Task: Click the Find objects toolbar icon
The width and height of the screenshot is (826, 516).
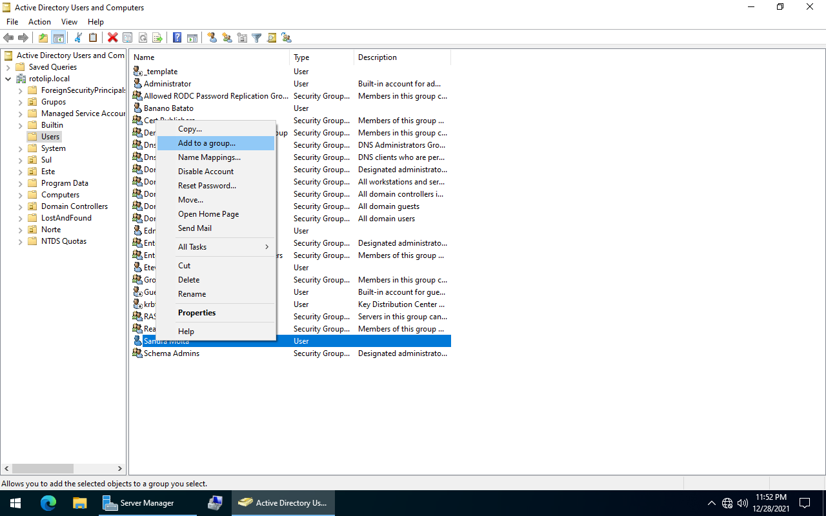Action: pos(272,38)
